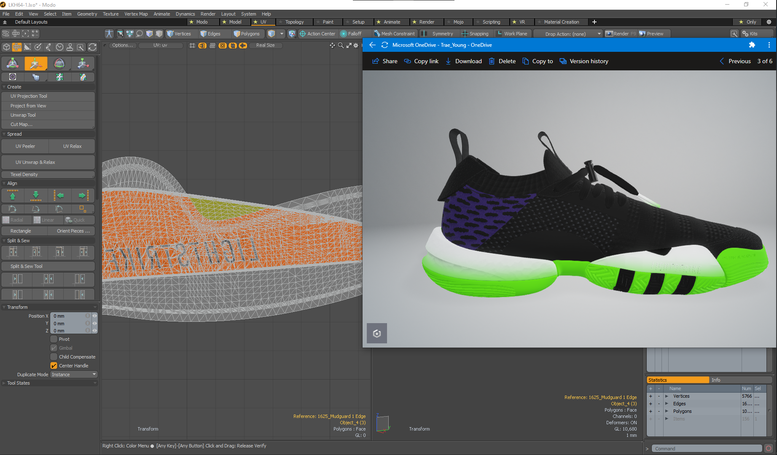Select the Scale tool icon
777x455 pixels.
[83, 64]
